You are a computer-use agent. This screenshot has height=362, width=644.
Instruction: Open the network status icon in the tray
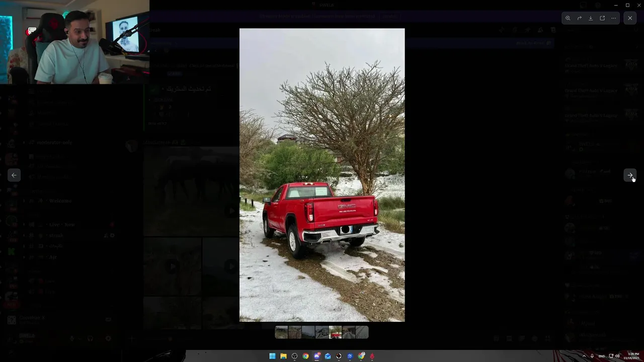pyautogui.click(x=611, y=356)
